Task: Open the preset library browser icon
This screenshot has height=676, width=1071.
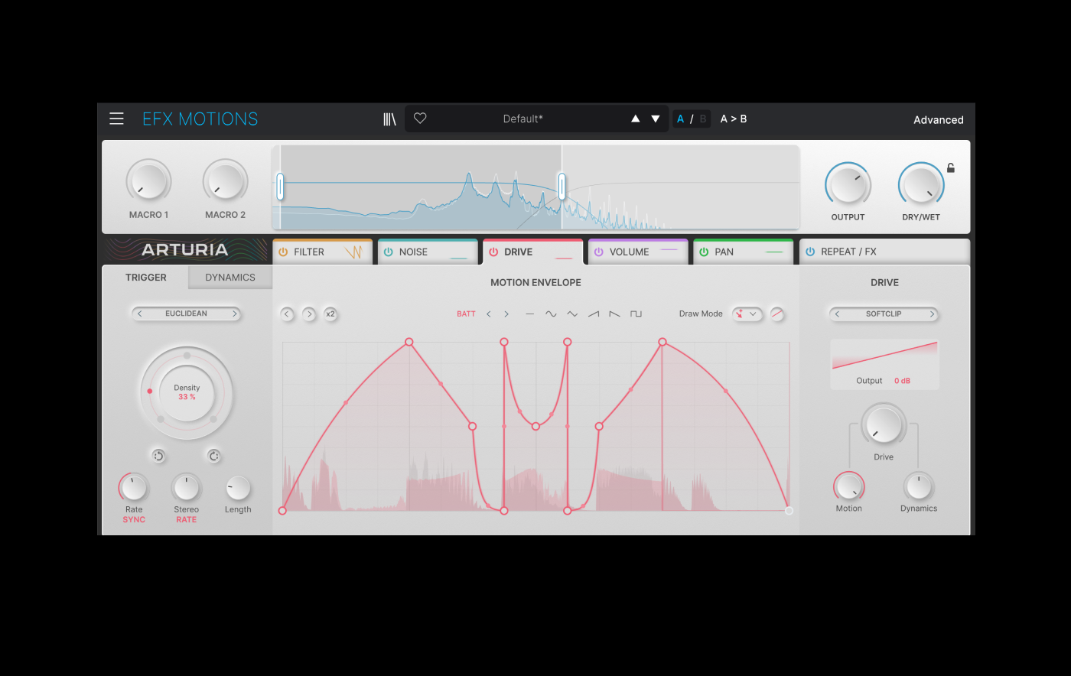Action: pyautogui.click(x=389, y=119)
